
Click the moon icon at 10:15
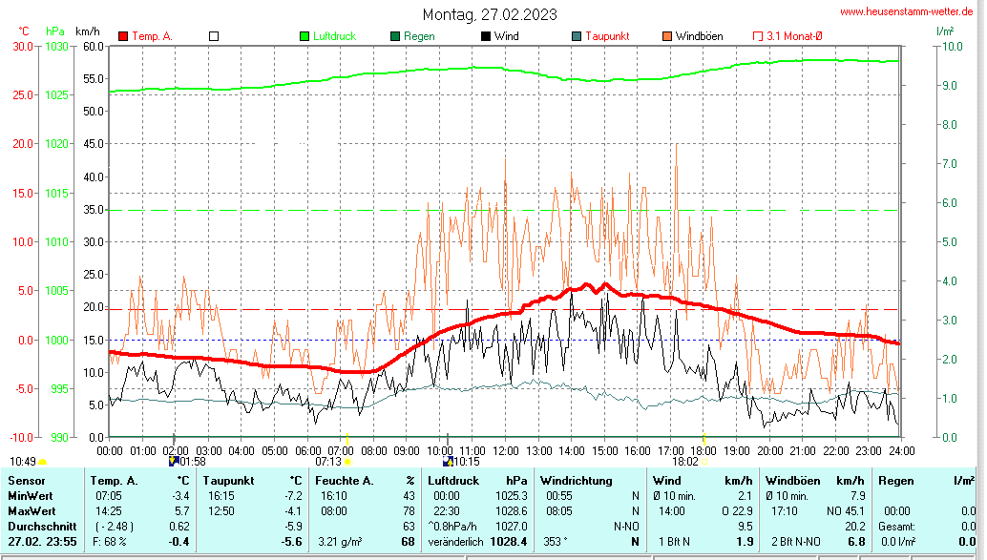(447, 462)
